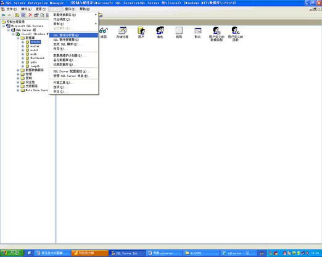Screen dimensions: 322x257
Task: Choose SQL 查询分析器 from the menu
Action: tap(73, 35)
